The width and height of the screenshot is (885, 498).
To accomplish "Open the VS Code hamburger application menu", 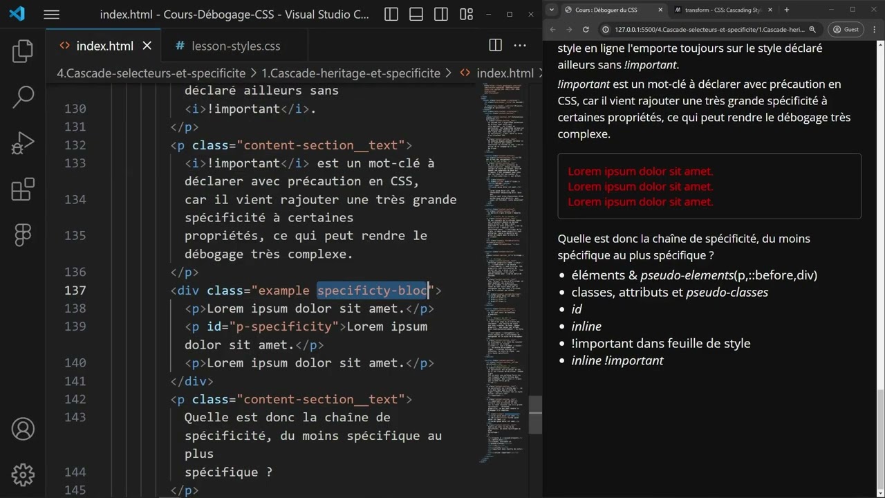I will (51, 14).
